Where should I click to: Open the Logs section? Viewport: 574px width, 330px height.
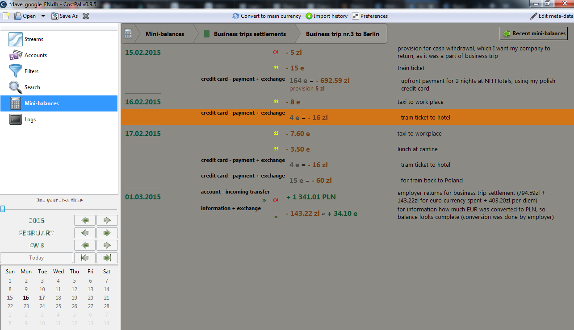[x=59, y=120]
